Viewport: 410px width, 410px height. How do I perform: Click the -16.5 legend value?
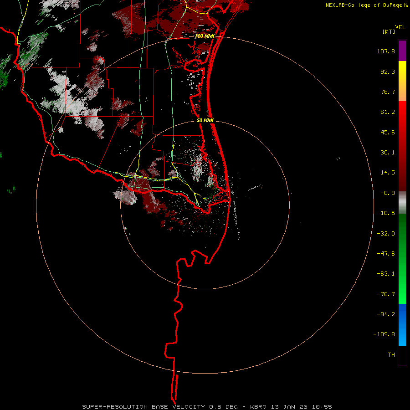click(x=386, y=213)
